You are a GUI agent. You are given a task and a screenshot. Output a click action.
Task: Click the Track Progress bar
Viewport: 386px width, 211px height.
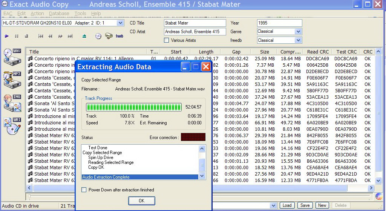tap(134, 107)
